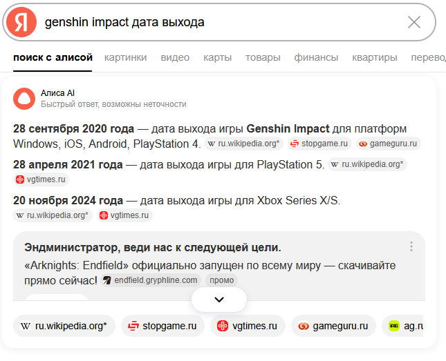Screen dimensions: 446x361
Task: Open gameguru.ru source chip in first answer
Action: point(389,144)
